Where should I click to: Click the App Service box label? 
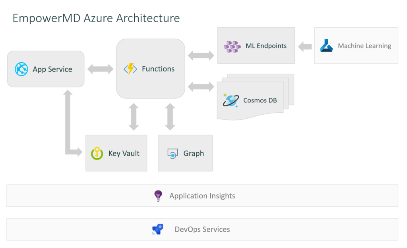[x=52, y=69]
